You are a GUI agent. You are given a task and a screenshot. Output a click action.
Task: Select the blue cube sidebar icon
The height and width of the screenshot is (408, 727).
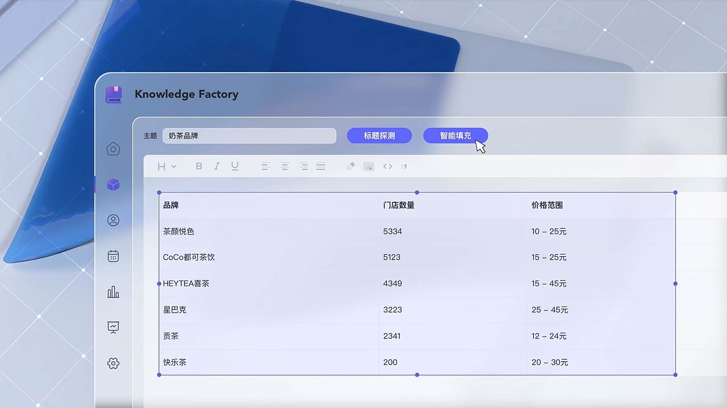pyautogui.click(x=114, y=185)
